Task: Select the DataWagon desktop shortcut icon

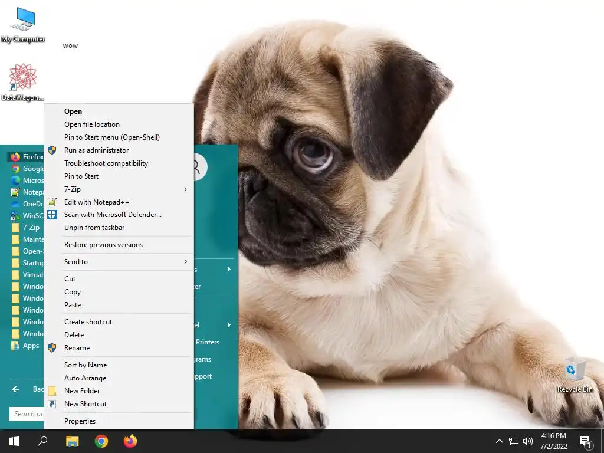Action: point(23,83)
